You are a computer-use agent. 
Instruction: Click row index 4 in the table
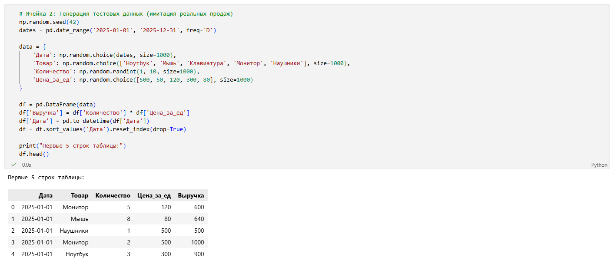(13, 254)
